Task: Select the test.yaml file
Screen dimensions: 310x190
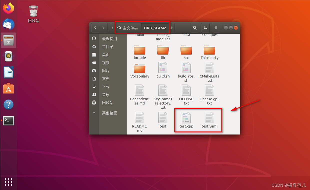Action: [x=209, y=120]
